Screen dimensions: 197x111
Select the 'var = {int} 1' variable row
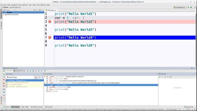pos(101,91)
